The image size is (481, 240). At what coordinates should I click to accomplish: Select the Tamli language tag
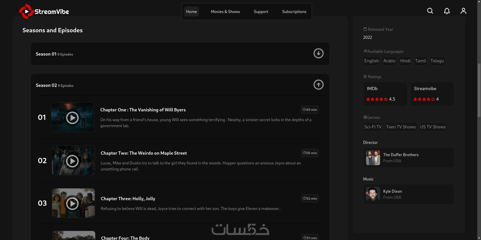coord(420,61)
